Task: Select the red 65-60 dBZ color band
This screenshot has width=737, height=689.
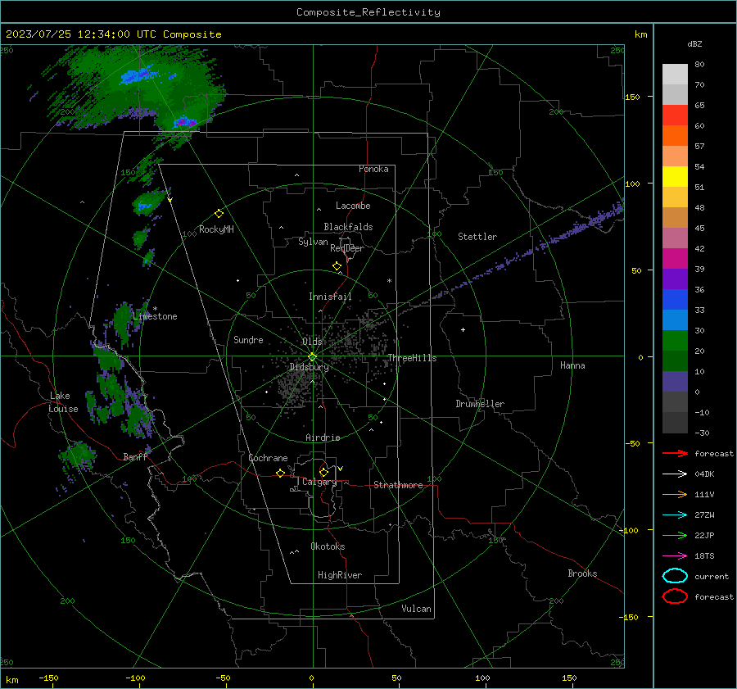Action: (x=675, y=116)
